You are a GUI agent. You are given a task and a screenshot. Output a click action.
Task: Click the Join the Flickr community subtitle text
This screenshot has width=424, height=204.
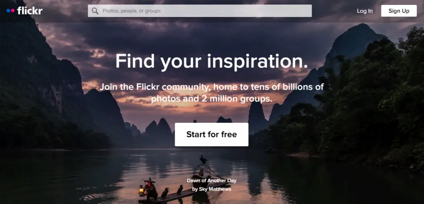(x=212, y=93)
